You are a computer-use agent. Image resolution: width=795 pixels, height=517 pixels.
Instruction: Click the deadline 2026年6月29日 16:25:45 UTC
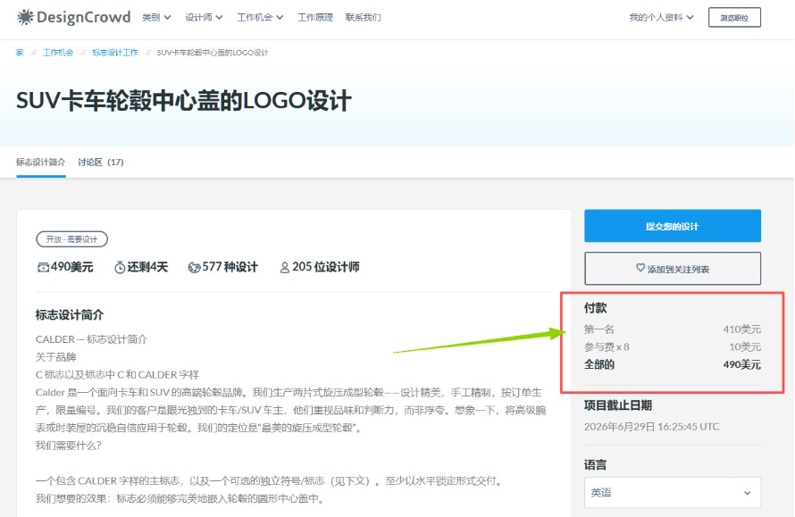[x=651, y=427]
